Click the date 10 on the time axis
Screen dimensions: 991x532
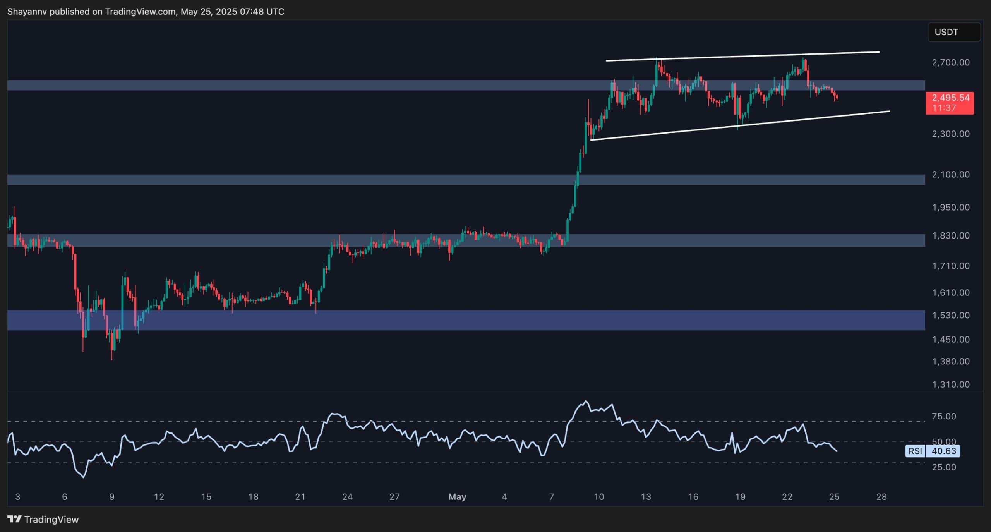[x=599, y=497]
